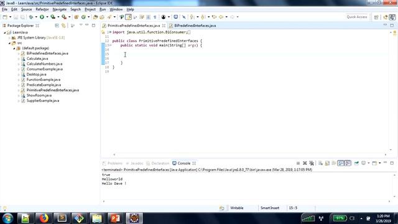Image resolution: width=398 pixels, height=224 pixels.
Task: Select ConsumerExample.java in Package Explorer
Action: click(44, 69)
